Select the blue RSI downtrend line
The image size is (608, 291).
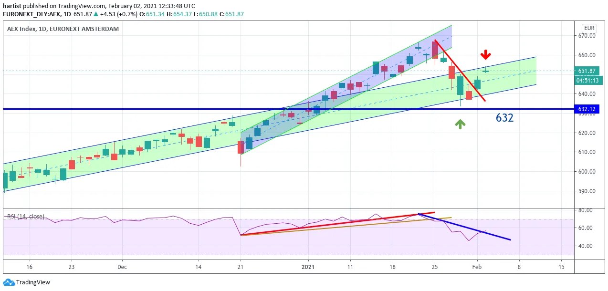pos(464,227)
